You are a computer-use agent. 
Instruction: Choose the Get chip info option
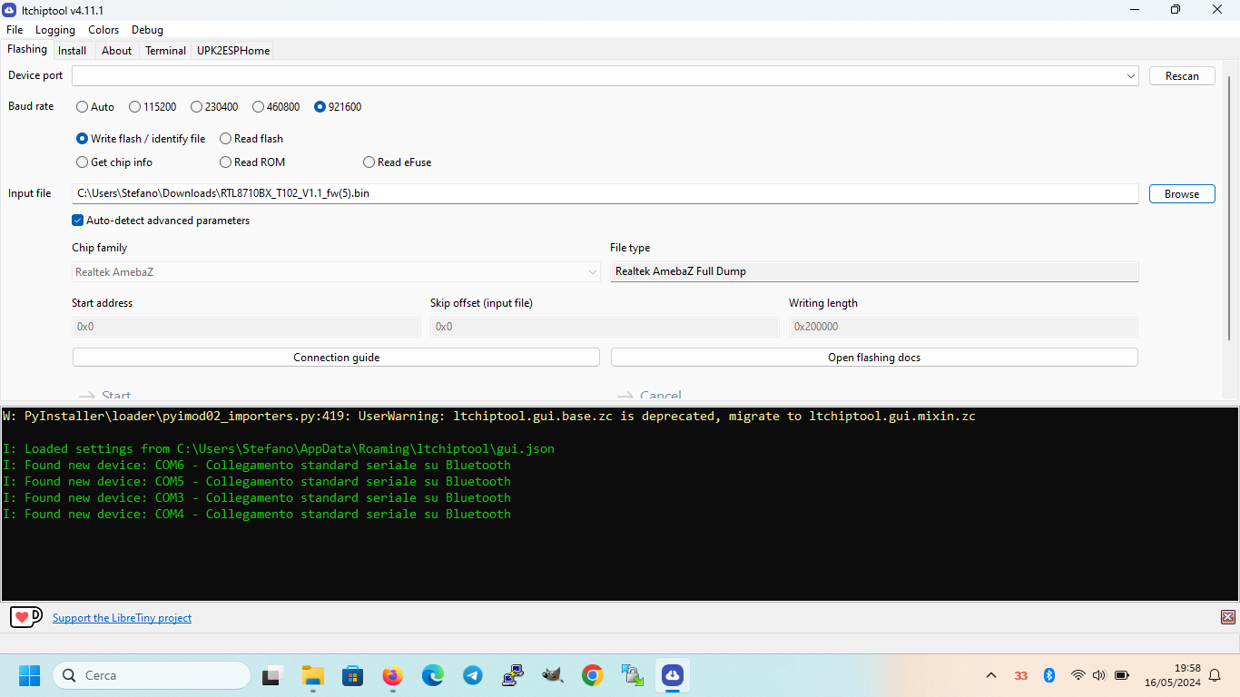coord(114,162)
